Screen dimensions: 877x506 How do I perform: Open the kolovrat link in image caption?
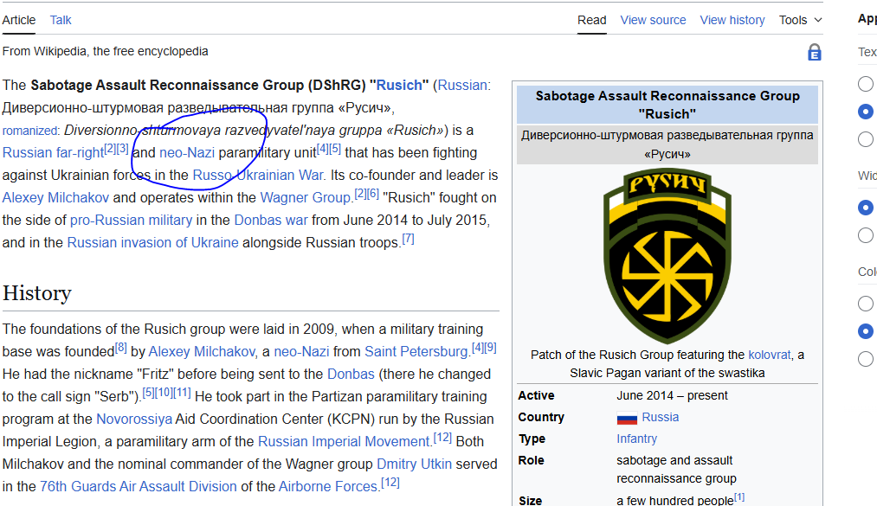[x=770, y=355]
